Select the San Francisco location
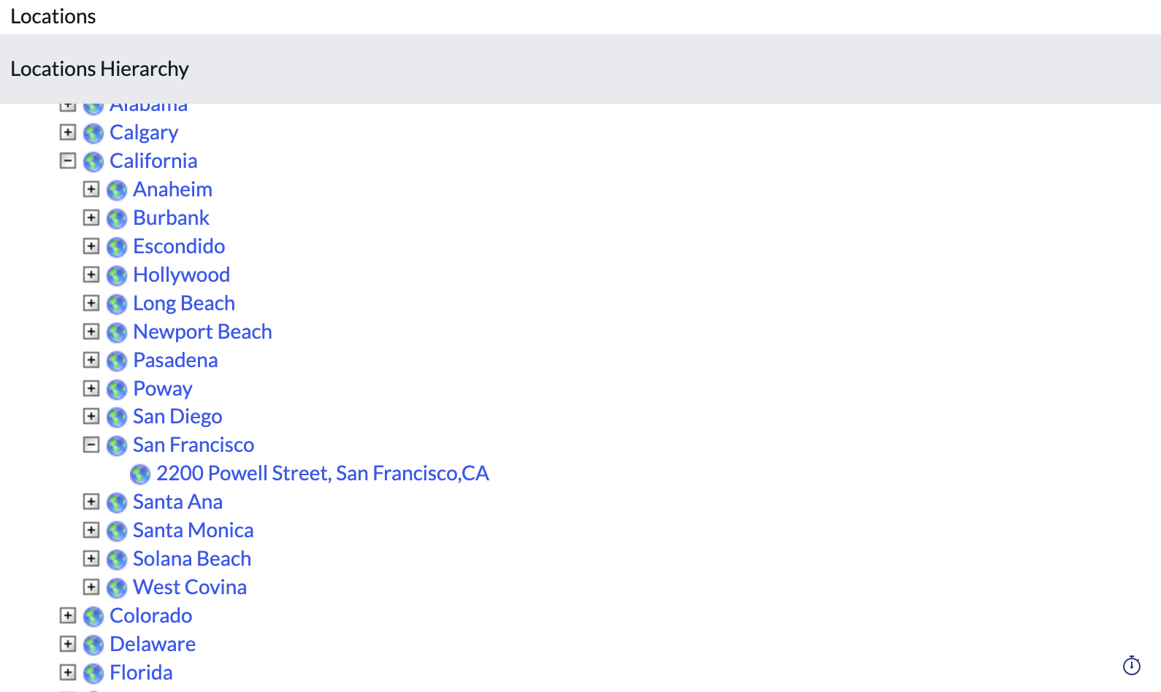 pos(193,445)
